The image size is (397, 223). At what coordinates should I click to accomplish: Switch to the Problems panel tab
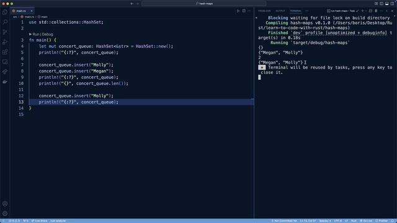pyautogui.click(x=264, y=11)
